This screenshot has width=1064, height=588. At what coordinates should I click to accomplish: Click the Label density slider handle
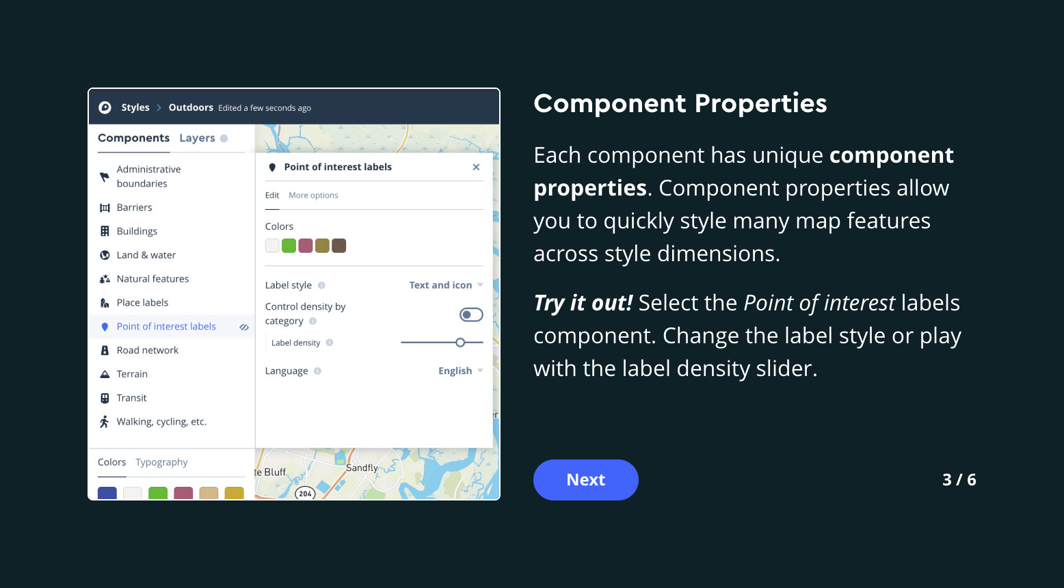(x=460, y=343)
